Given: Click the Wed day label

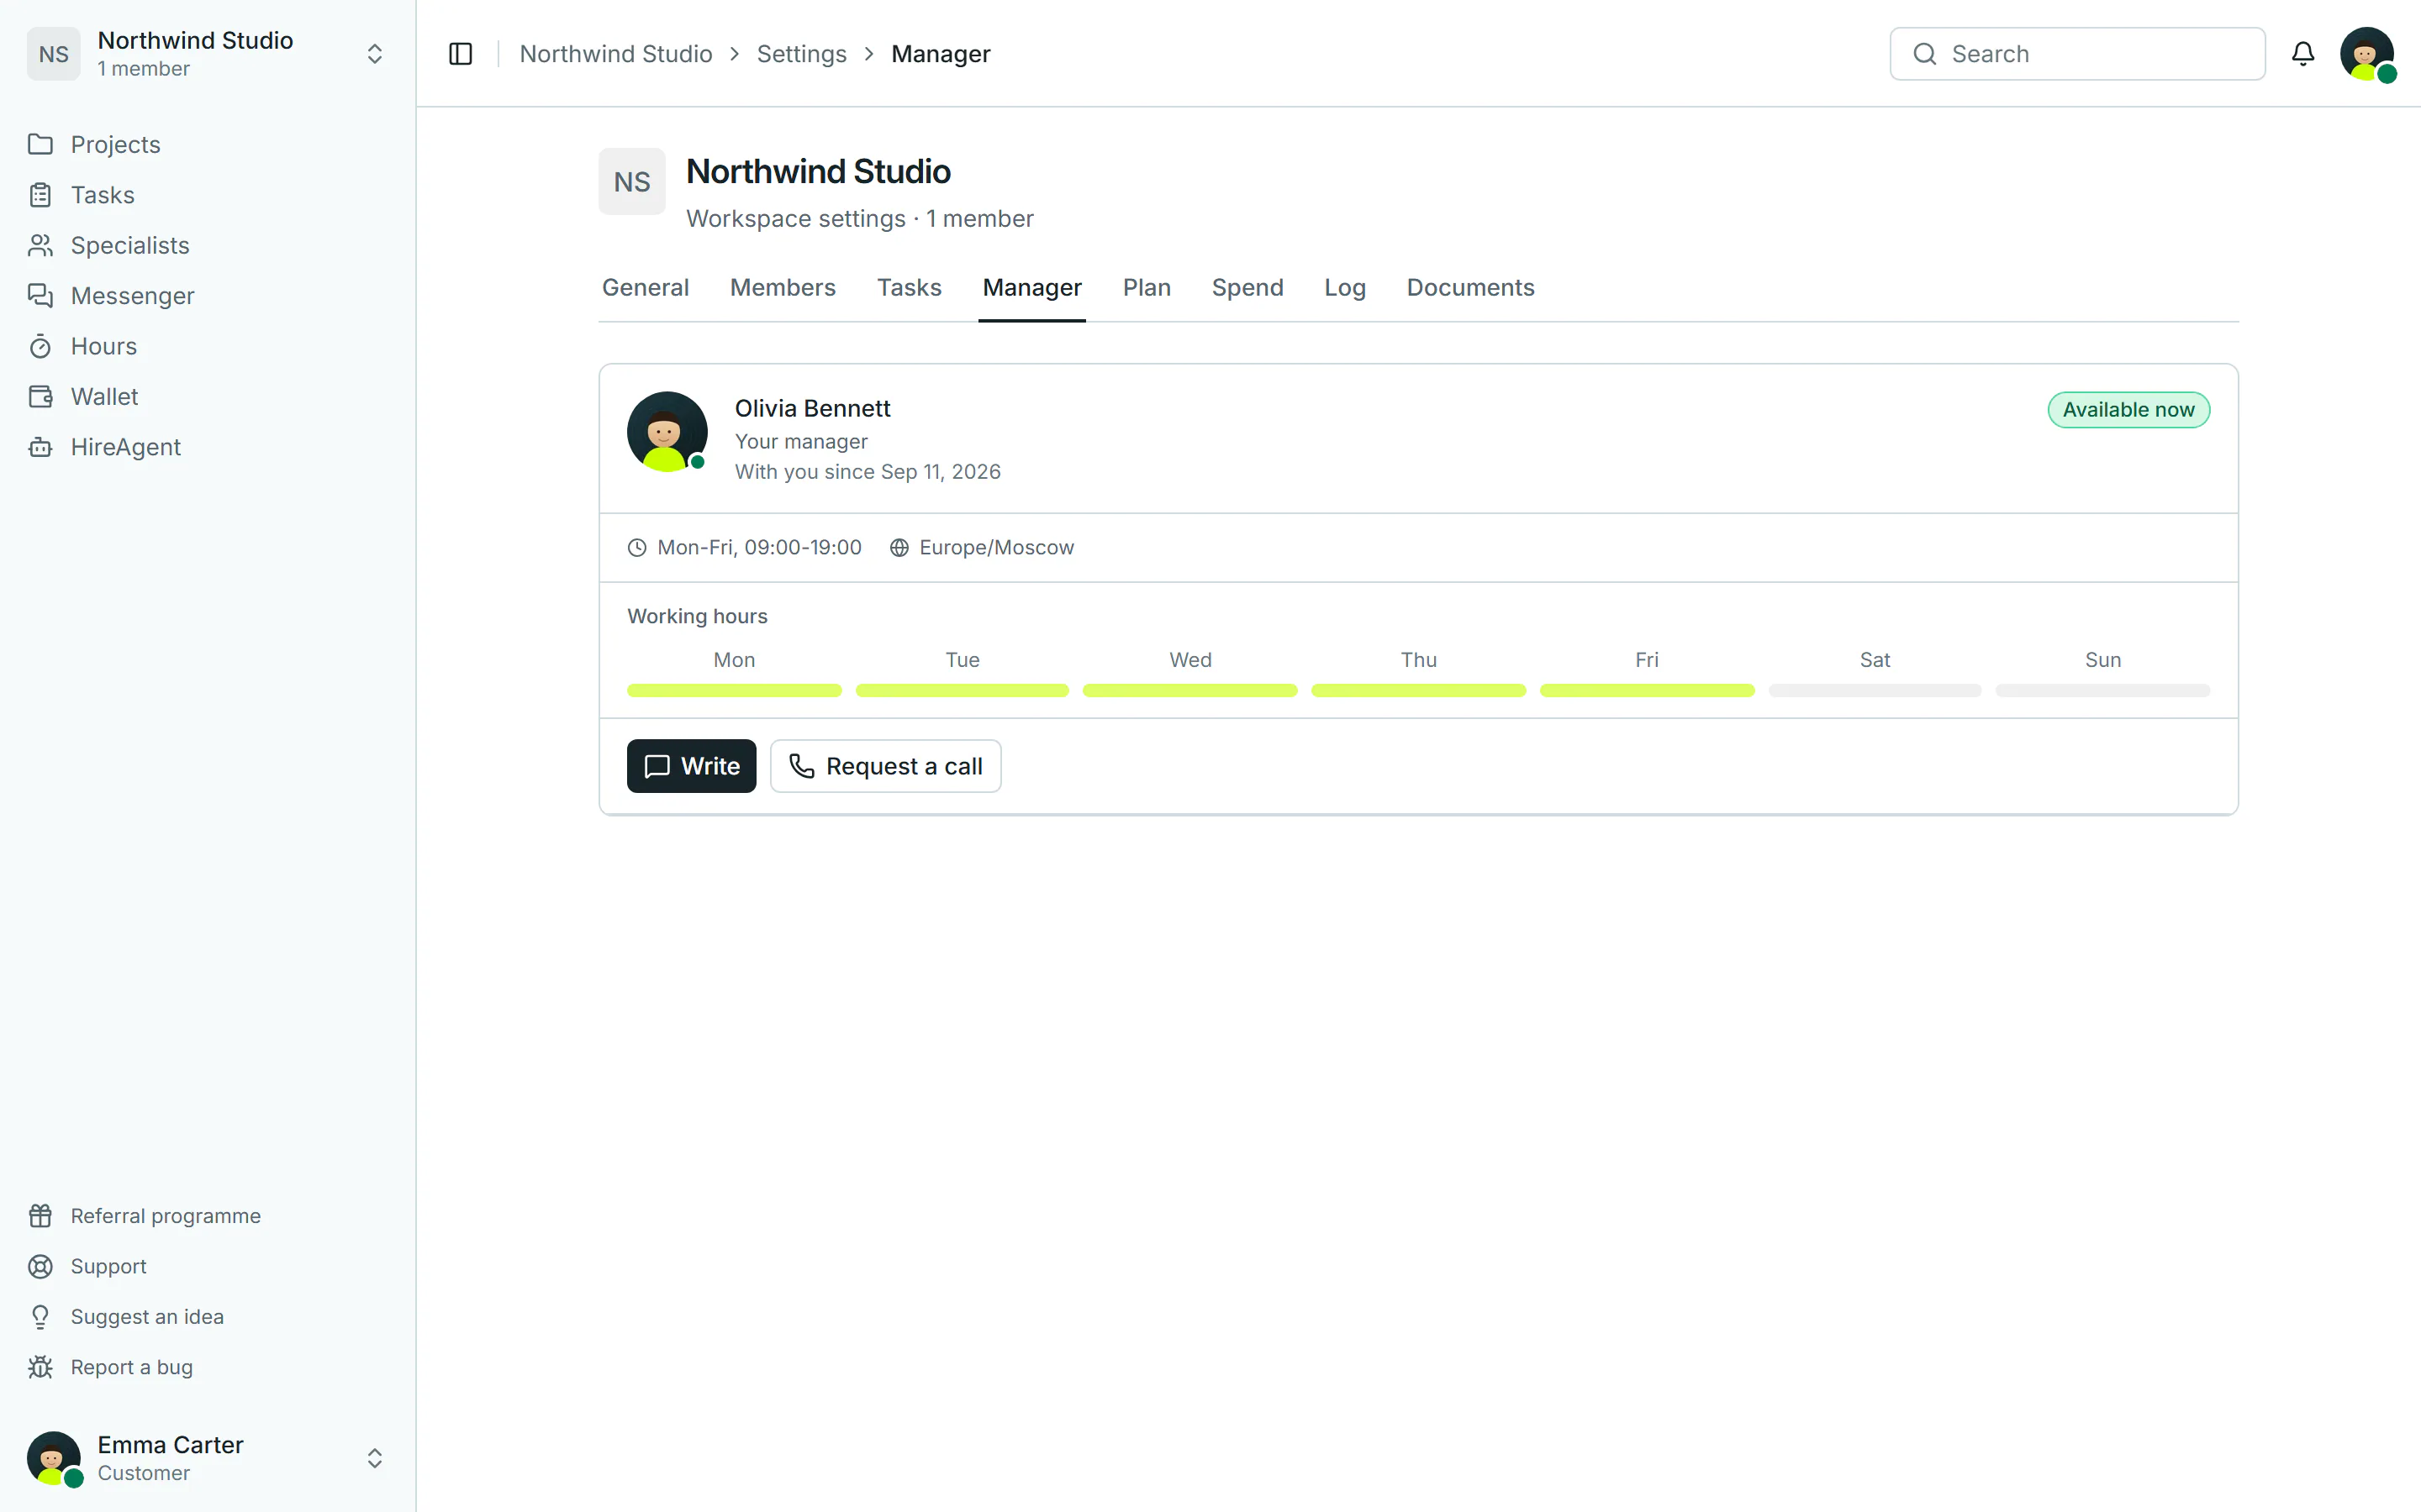Looking at the screenshot, I should (1190, 660).
